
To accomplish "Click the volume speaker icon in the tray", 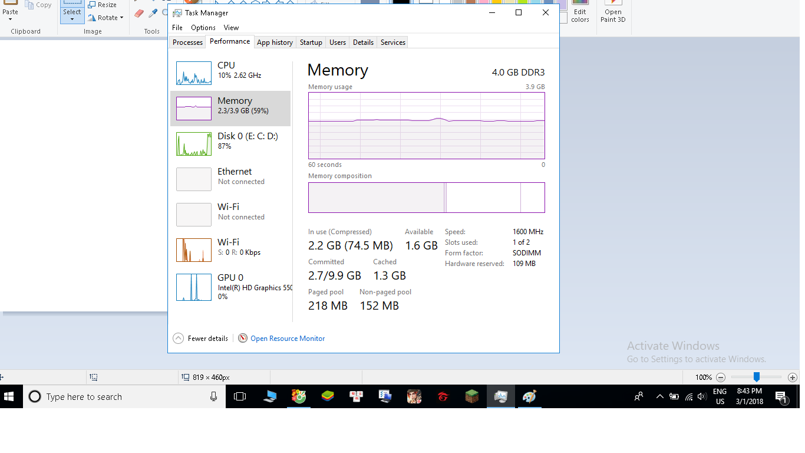I will click(702, 396).
